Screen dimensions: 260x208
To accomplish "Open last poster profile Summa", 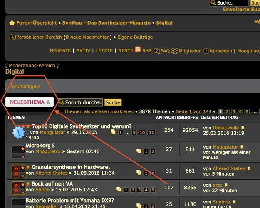I will click(222, 202).
